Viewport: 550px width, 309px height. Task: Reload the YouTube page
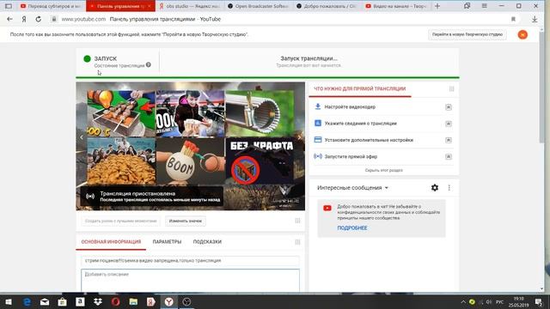coord(38,19)
